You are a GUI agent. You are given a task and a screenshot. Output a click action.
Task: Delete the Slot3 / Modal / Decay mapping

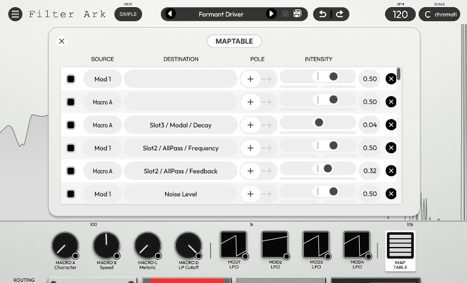[x=390, y=125]
